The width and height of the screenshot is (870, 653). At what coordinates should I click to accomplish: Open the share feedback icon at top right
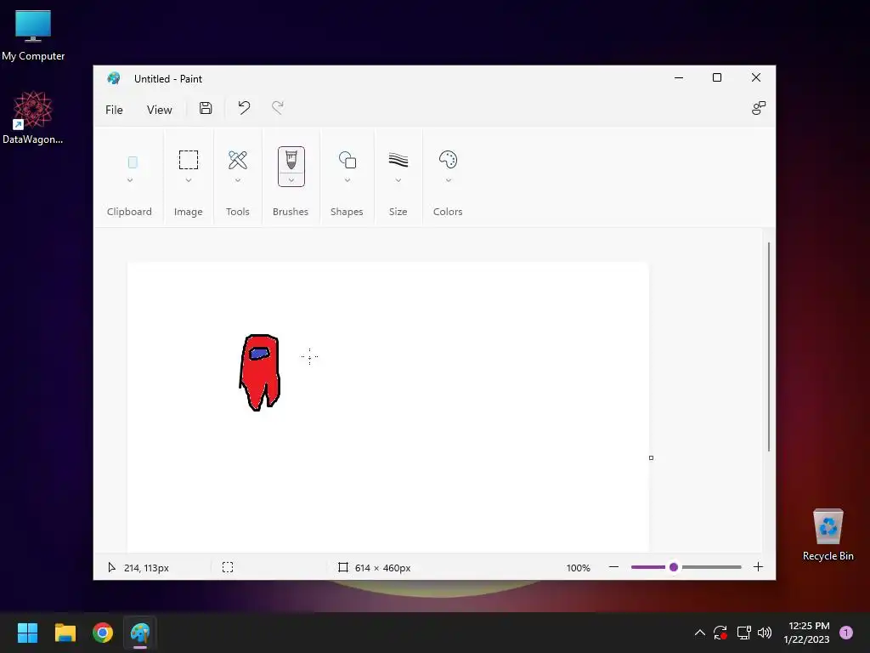pos(759,108)
